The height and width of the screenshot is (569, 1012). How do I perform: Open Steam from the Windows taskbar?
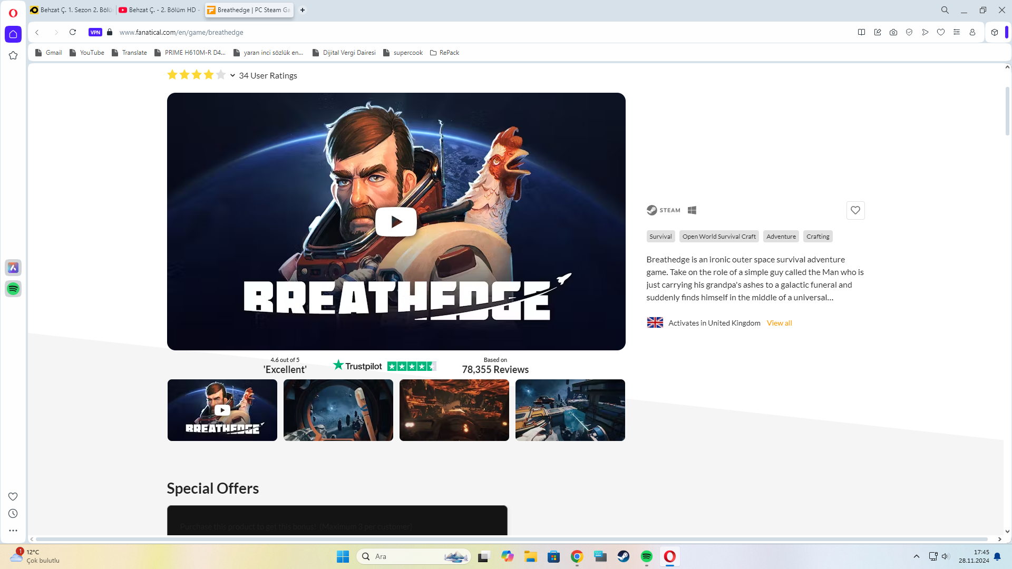point(623,556)
